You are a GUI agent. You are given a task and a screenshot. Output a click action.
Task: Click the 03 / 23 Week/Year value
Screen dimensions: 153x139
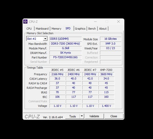(x=110, y=48)
